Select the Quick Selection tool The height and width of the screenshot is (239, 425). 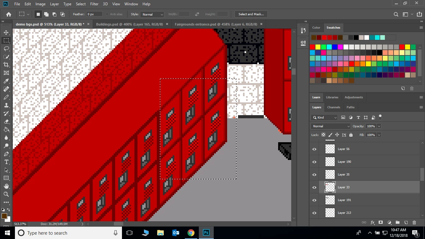[6, 57]
